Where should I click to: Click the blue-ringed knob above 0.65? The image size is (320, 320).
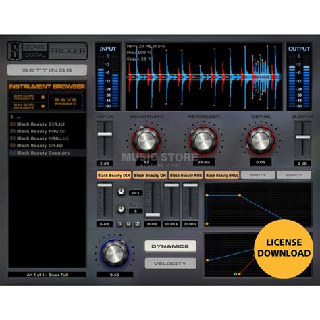(x=115, y=253)
